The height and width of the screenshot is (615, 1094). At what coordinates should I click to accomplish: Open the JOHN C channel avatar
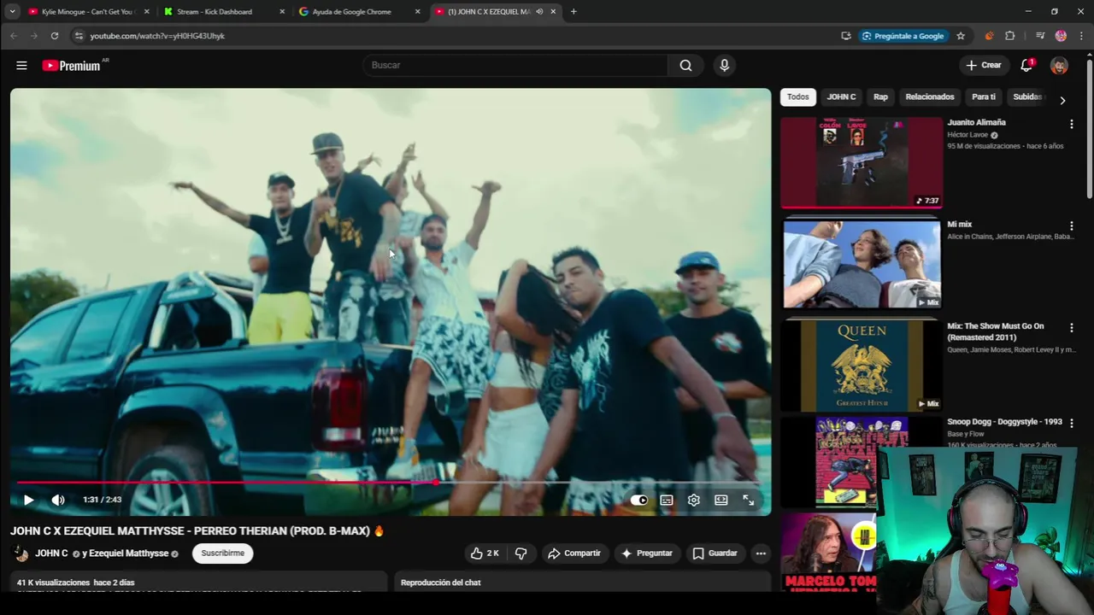(21, 553)
